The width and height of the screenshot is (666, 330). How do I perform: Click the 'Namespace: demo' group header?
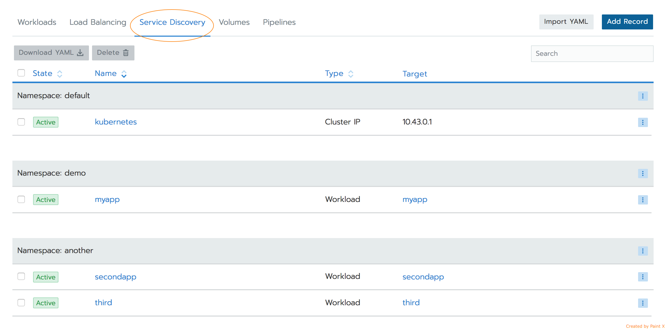[x=333, y=173]
